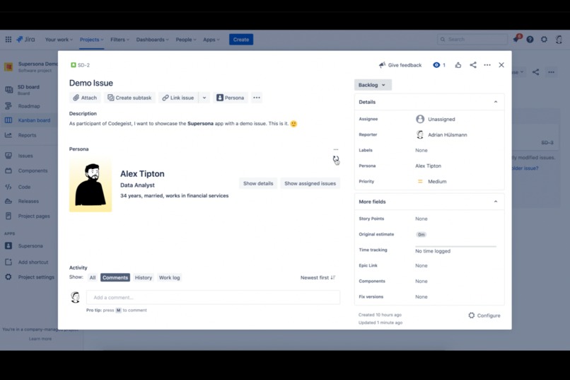Click the Jira logo
The image size is (570, 380).
[25, 39]
